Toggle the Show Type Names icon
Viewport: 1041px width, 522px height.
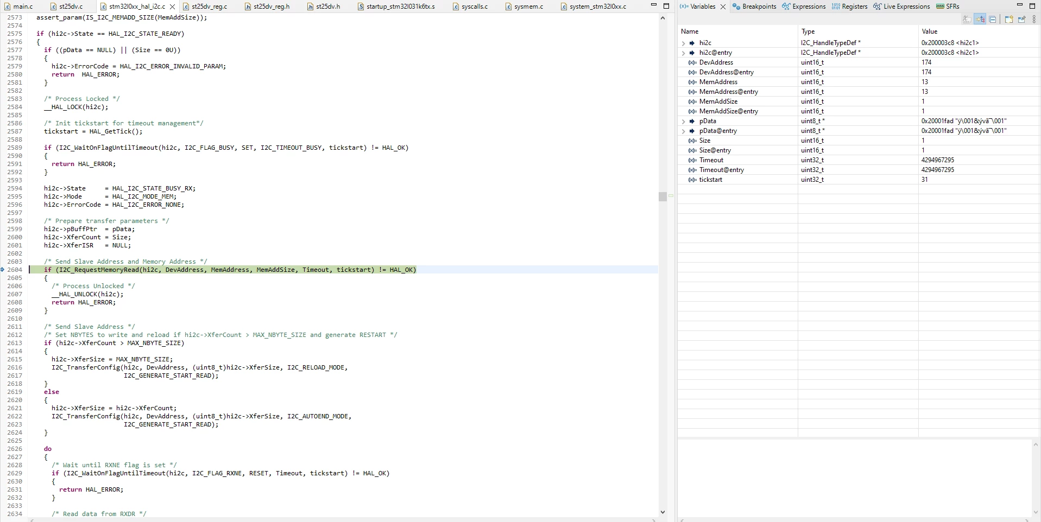click(x=967, y=20)
